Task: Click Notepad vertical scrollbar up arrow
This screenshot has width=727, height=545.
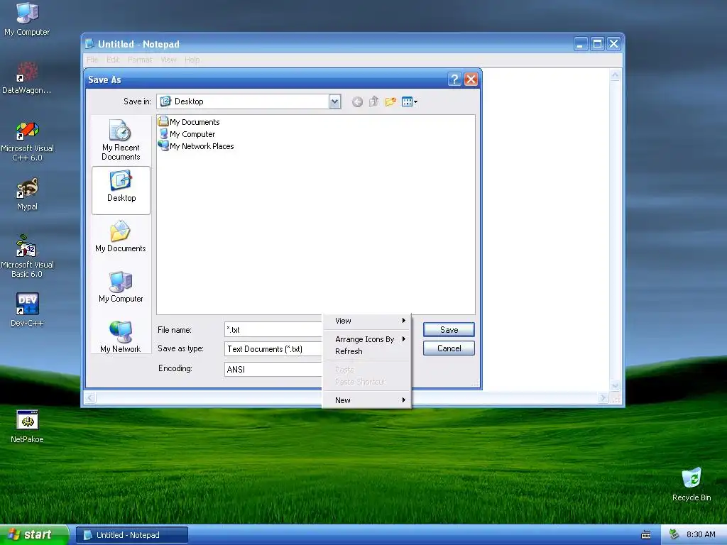Action: (x=615, y=75)
